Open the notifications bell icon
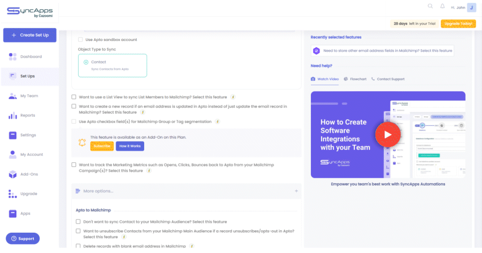 point(442,6)
